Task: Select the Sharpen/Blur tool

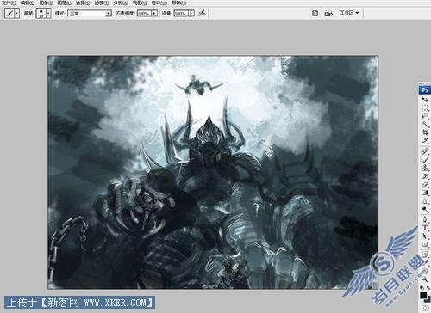Action: coord(425,201)
